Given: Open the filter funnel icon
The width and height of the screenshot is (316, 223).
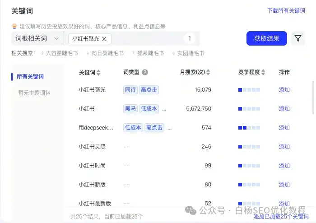Looking at the screenshot, I should click(298, 38).
